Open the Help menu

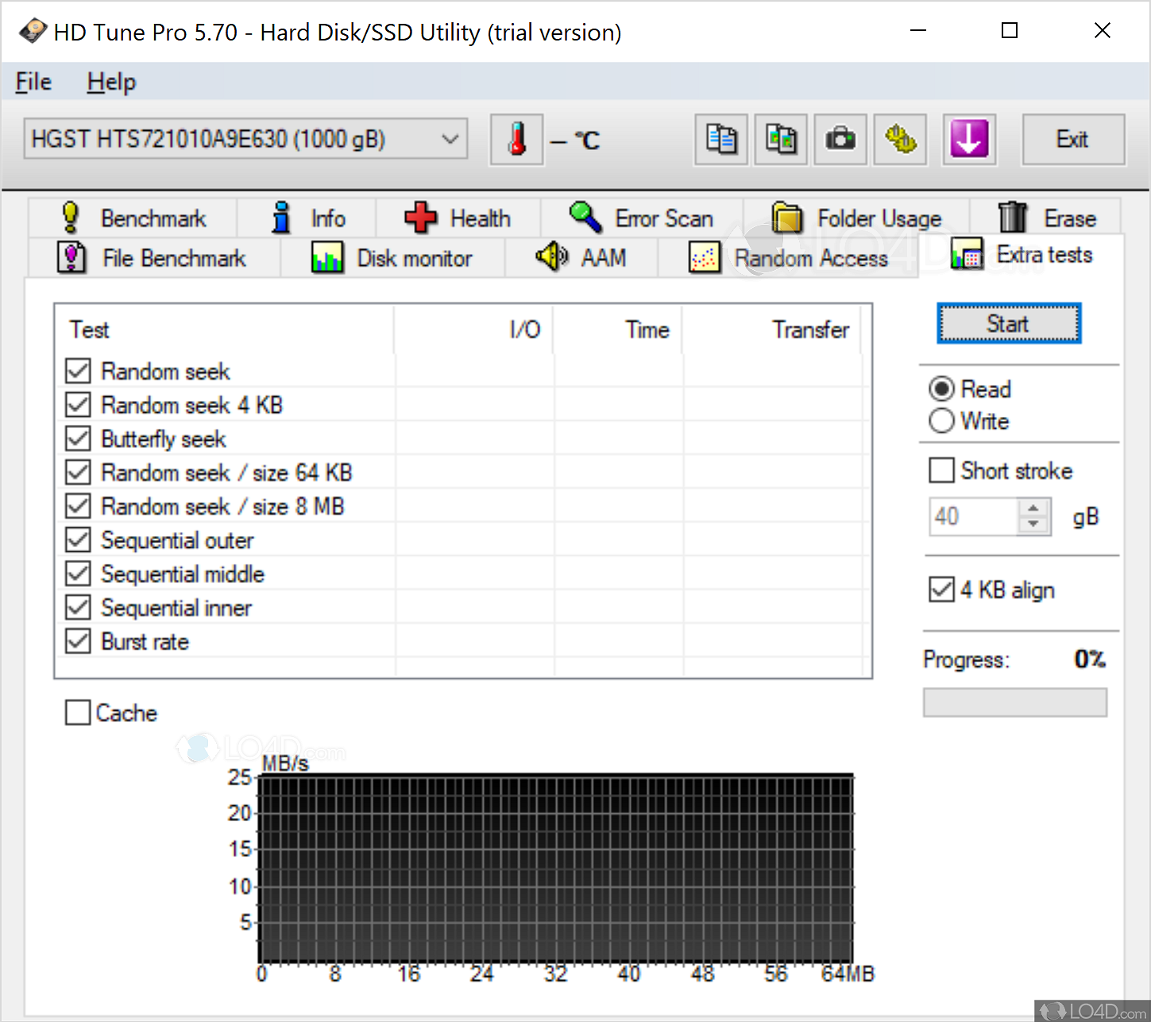click(x=110, y=81)
